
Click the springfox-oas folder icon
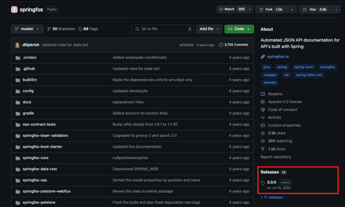coord(18,181)
